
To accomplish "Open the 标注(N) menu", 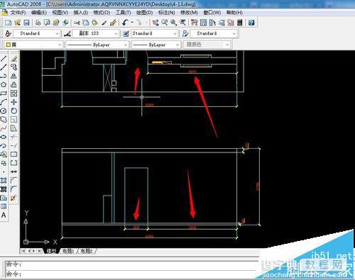I will tap(166, 13).
